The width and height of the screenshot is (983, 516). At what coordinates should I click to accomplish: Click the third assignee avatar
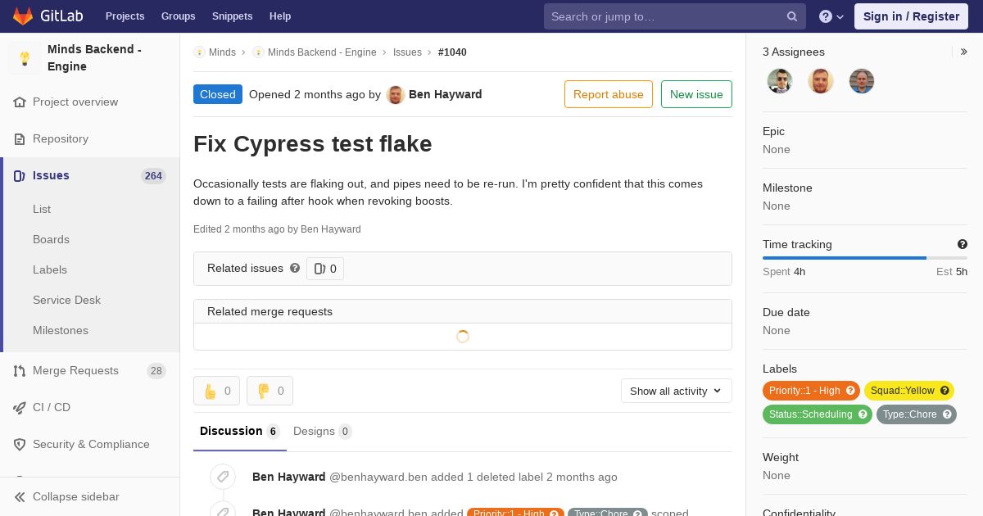pyautogui.click(x=862, y=81)
